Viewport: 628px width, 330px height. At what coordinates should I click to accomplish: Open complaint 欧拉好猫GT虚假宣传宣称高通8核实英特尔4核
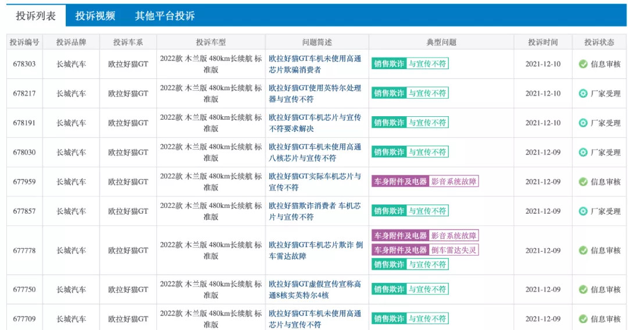click(x=315, y=289)
